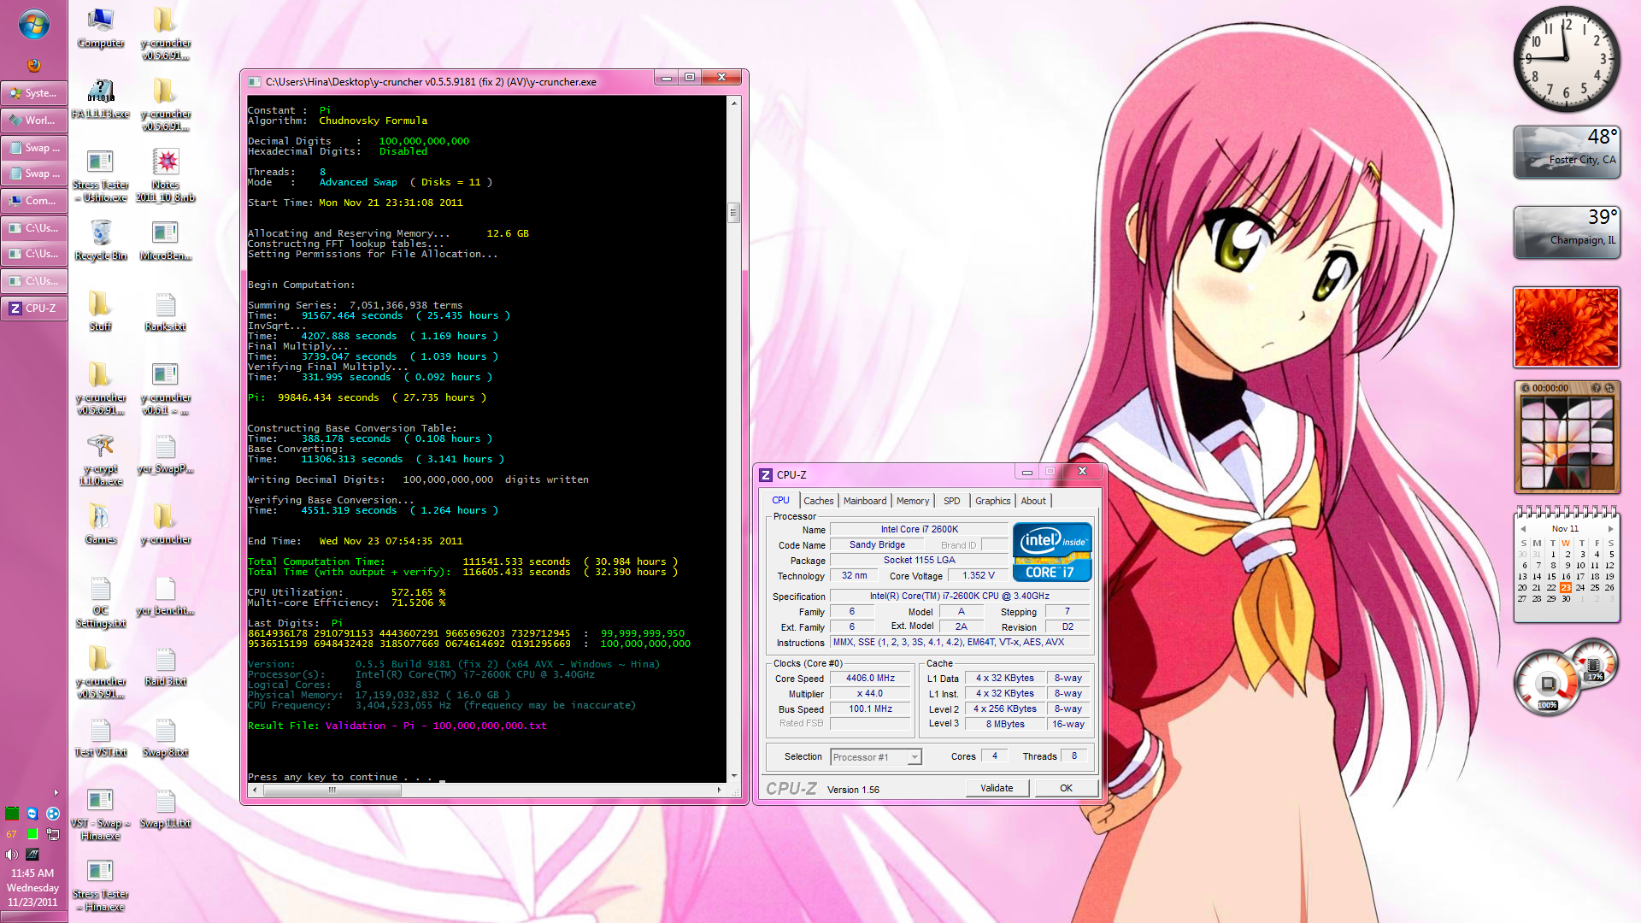Image resolution: width=1641 pixels, height=923 pixels.
Task: Click the console horizontal scrollbar thumb
Action: (332, 791)
